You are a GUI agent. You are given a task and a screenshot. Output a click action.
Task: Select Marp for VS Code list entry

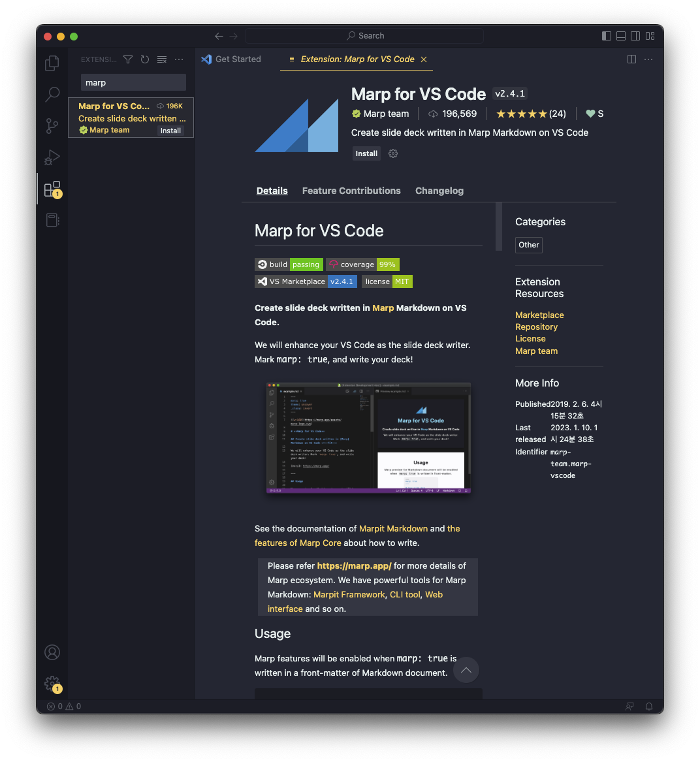coord(131,118)
